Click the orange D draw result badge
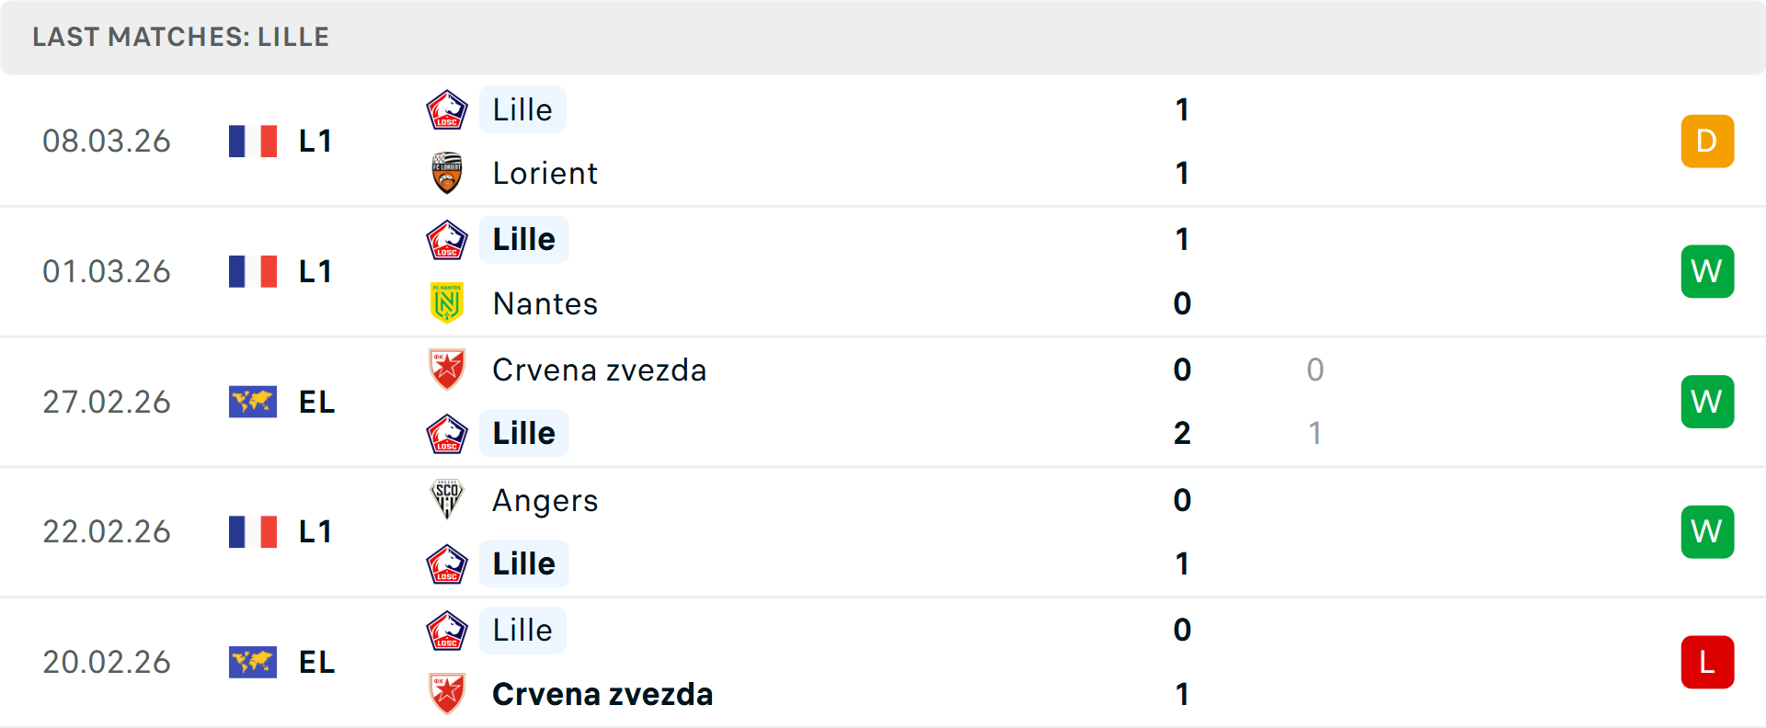Screen dimensions: 1766x728 1707,141
